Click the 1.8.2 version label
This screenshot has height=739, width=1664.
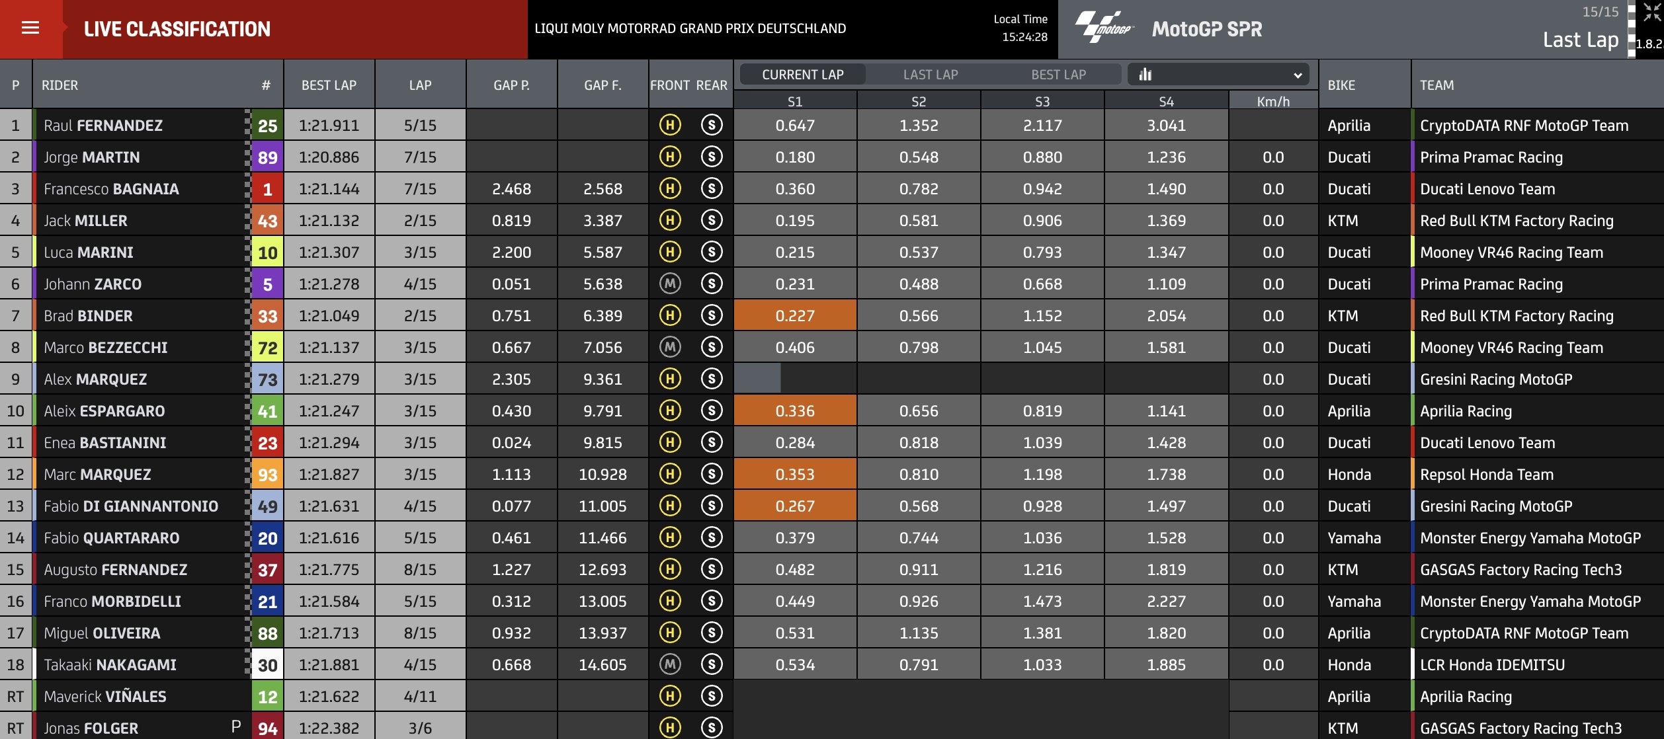click(x=1649, y=44)
